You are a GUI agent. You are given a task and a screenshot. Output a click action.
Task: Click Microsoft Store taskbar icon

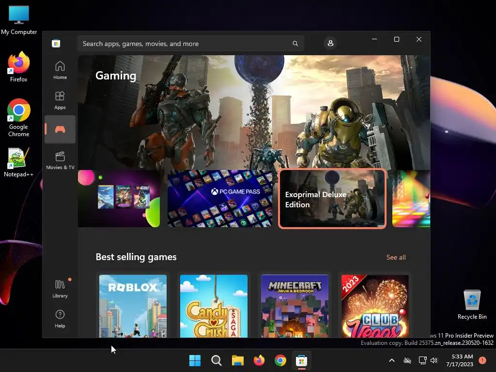click(301, 360)
